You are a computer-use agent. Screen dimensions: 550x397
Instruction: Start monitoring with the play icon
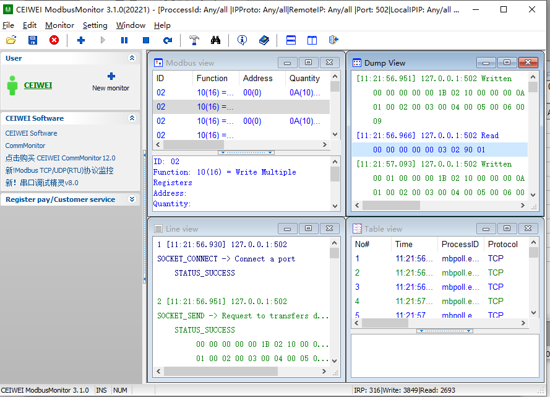(103, 40)
